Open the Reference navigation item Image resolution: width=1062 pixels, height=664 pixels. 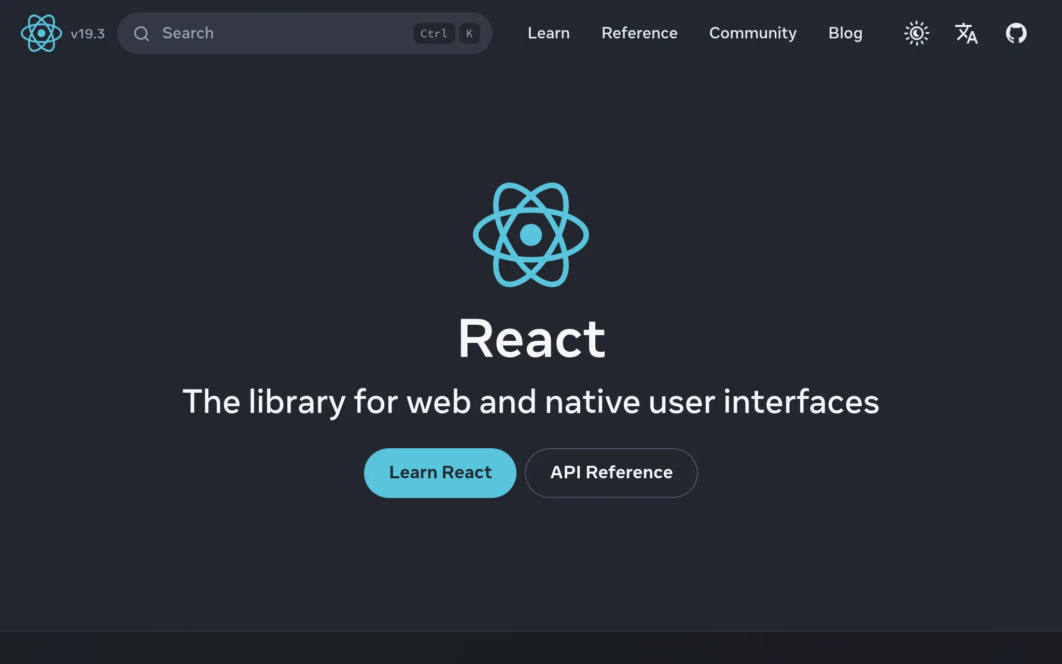click(x=639, y=33)
